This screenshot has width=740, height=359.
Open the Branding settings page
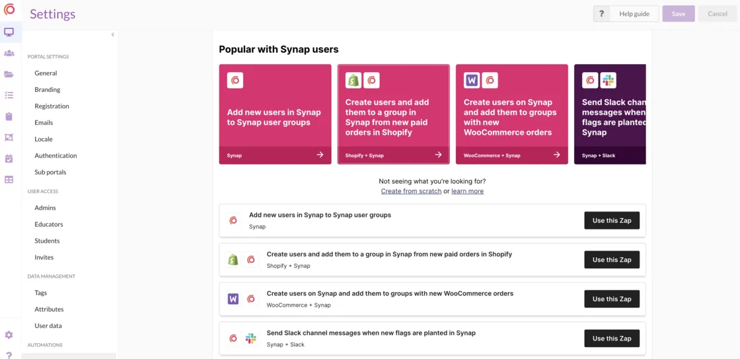[47, 90]
